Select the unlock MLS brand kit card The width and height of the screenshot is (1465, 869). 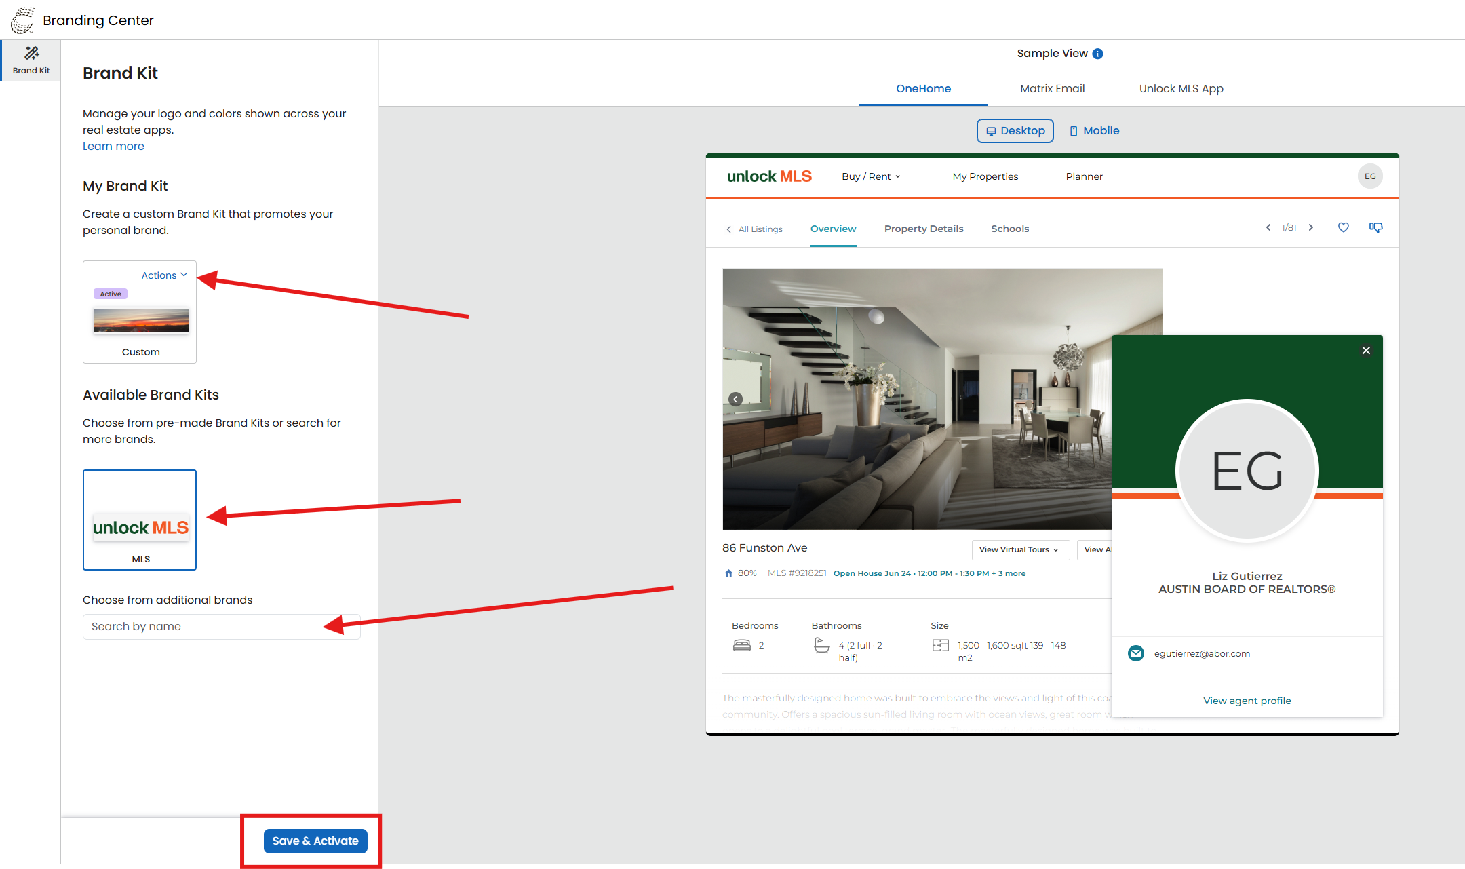[x=140, y=520]
